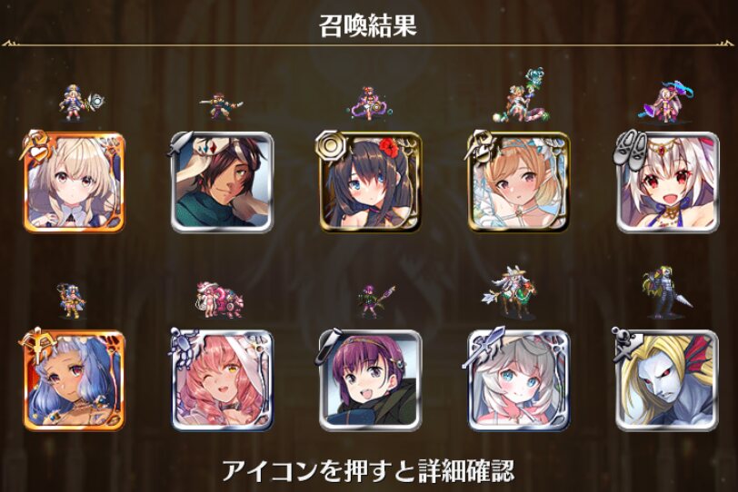Open the blue-haired tanned girl portrait

(x=74, y=380)
